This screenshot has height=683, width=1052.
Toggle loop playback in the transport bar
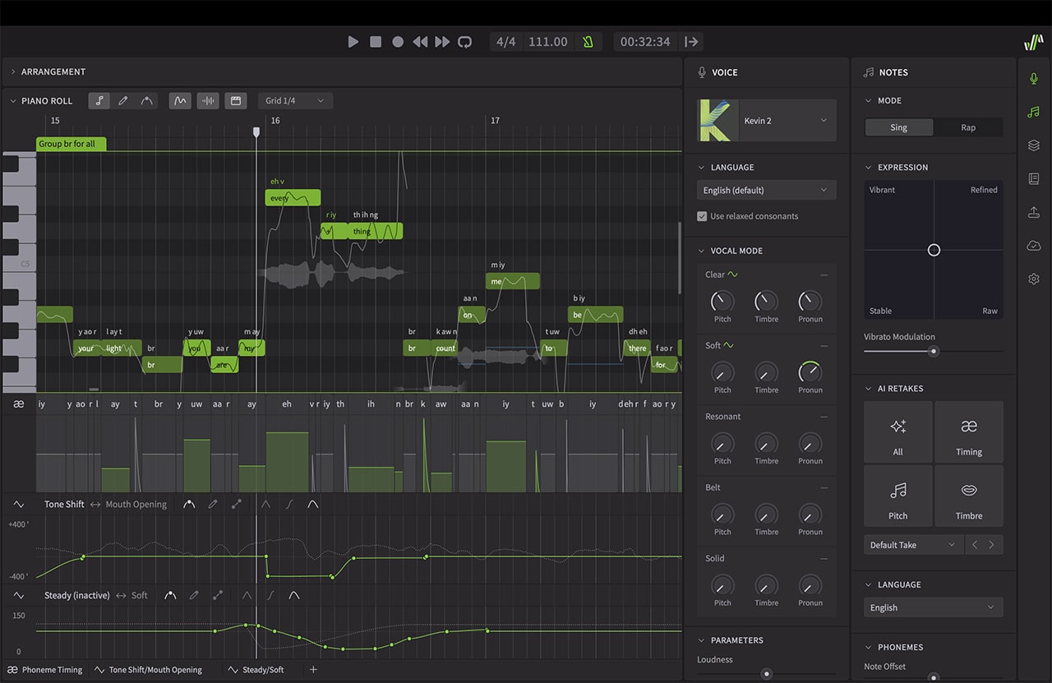[x=465, y=42]
